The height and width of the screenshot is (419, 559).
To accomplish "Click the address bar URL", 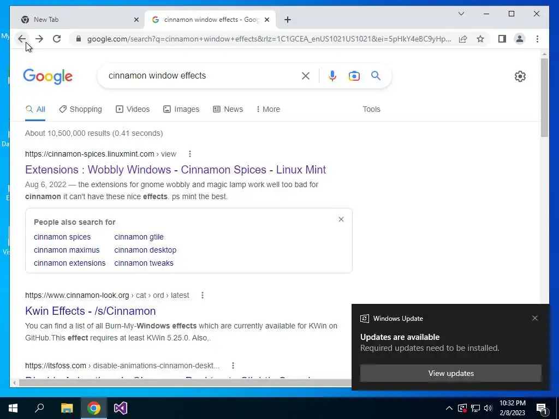I will [x=269, y=39].
